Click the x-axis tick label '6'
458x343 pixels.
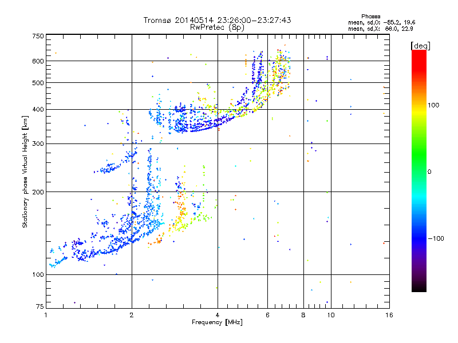(x=267, y=315)
